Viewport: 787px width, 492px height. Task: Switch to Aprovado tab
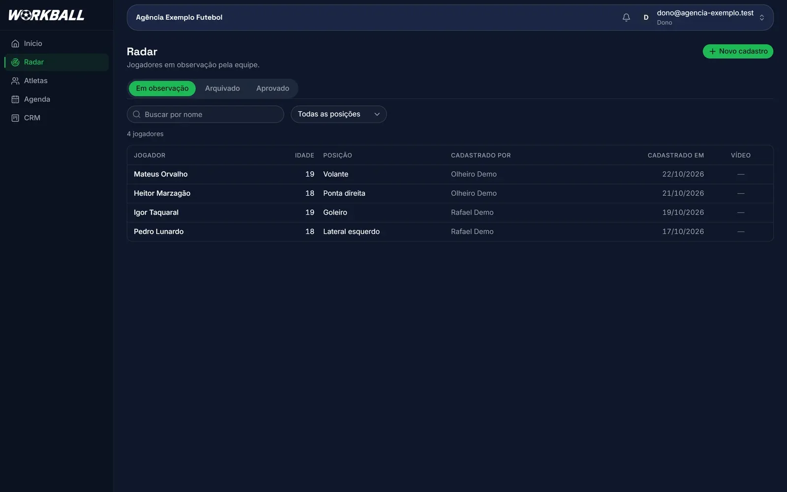click(272, 89)
